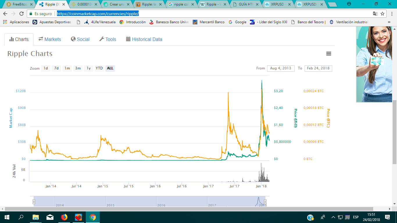This screenshot has height=223, width=397.
Task: Open Líder del Siglo XXI bookmark
Action: click(x=269, y=22)
